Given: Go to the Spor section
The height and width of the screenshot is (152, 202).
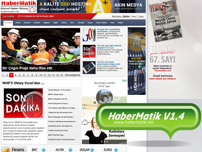Looking at the screenshot, I should [x=72, y=23].
